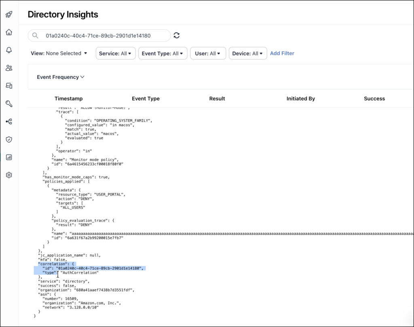
Task: Click the Initiated By column header
Action: click(x=301, y=99)
